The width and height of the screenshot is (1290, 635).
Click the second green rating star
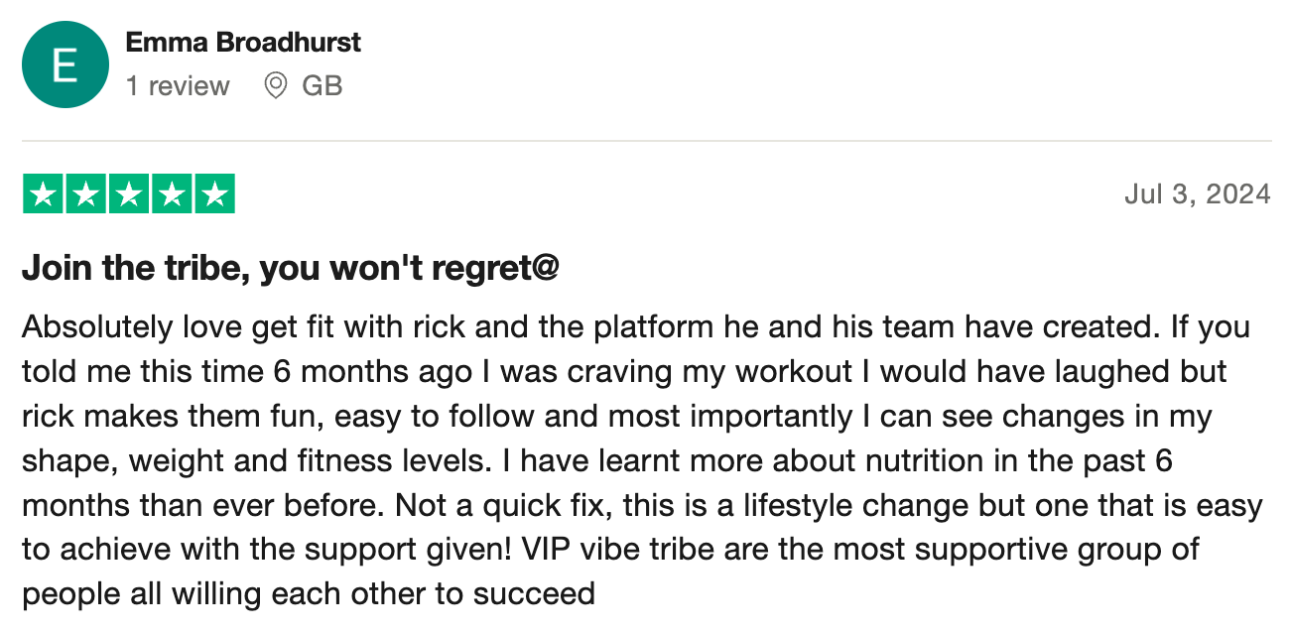[x=85, y=194]
